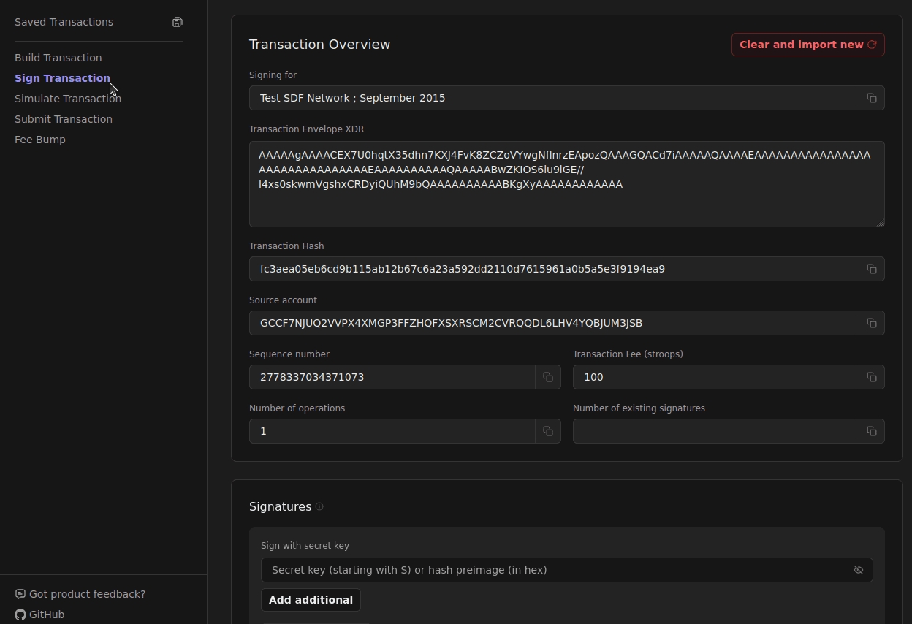Navigate to Submit Transaction
The height and width of the screenshot is (624, 912).
tap(64, 119)
